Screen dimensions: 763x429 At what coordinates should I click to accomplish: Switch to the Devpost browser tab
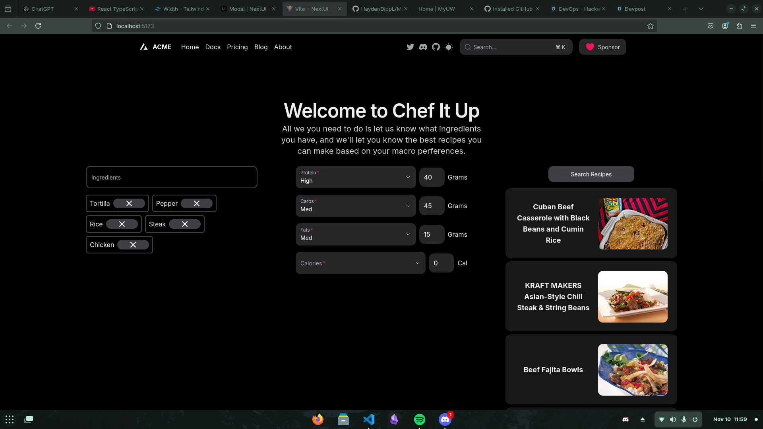click(635, 9)
